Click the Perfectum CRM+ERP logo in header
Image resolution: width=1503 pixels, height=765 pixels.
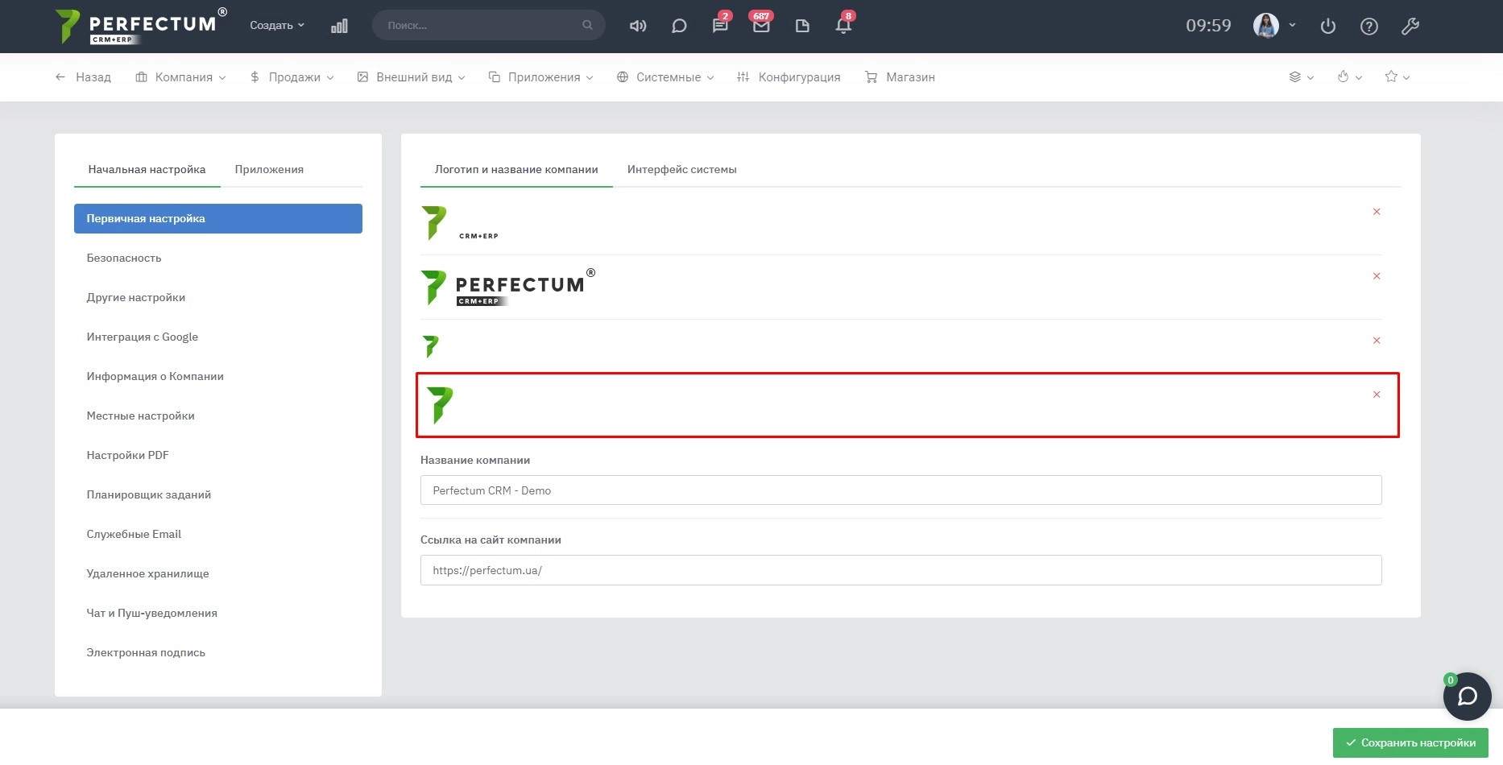click(141, 26)
